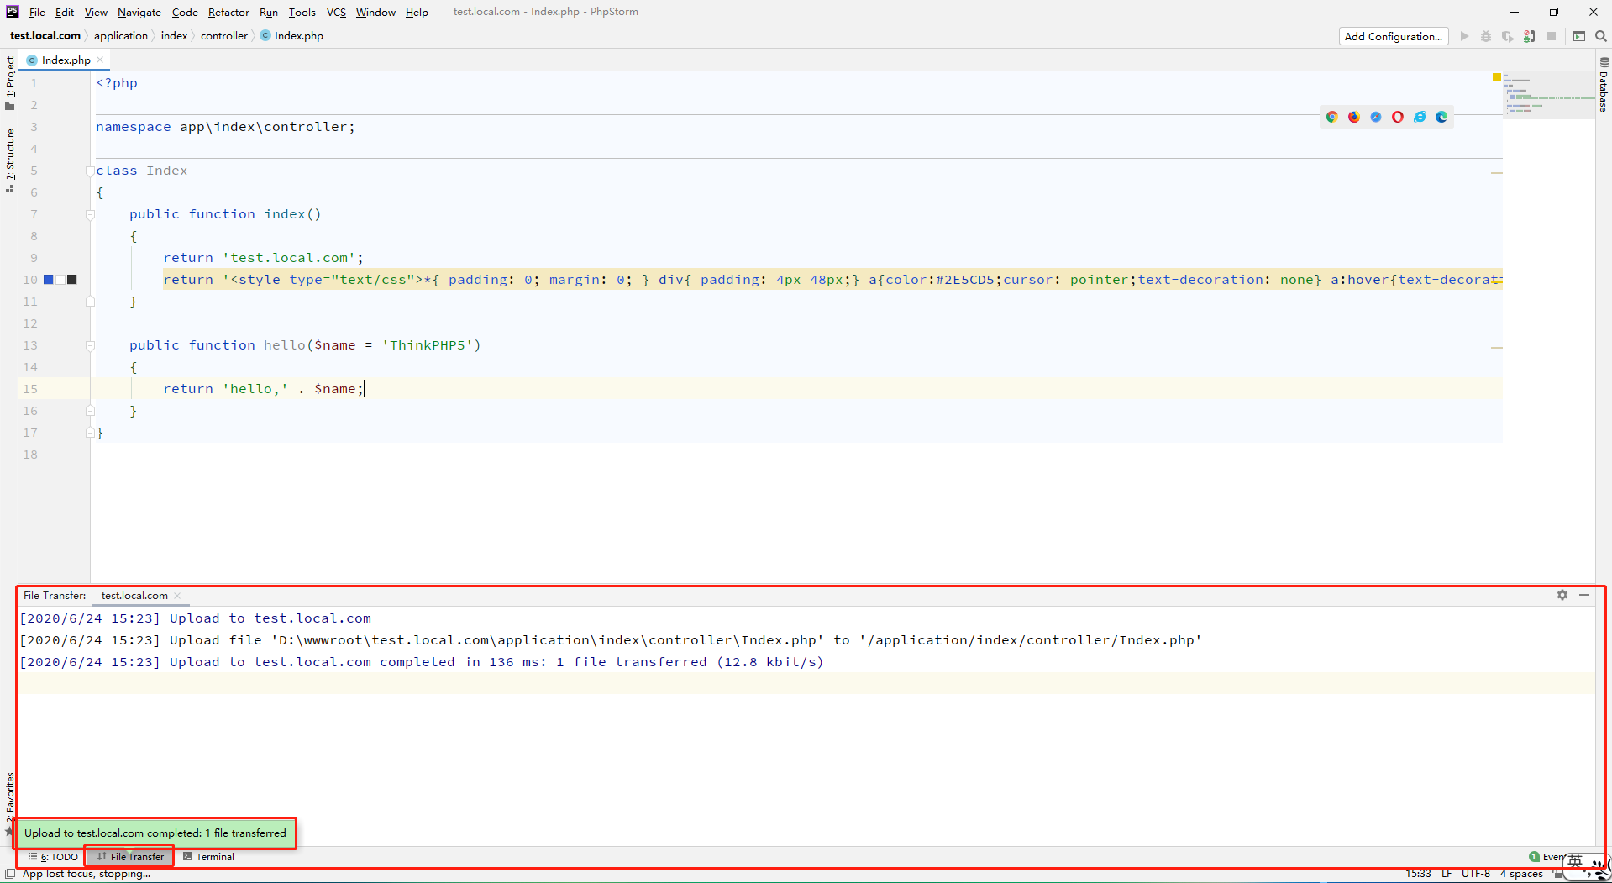The image size is (1612, 883).
Task: Switch to the TODO tool tab
Action: tap(53, 857)
